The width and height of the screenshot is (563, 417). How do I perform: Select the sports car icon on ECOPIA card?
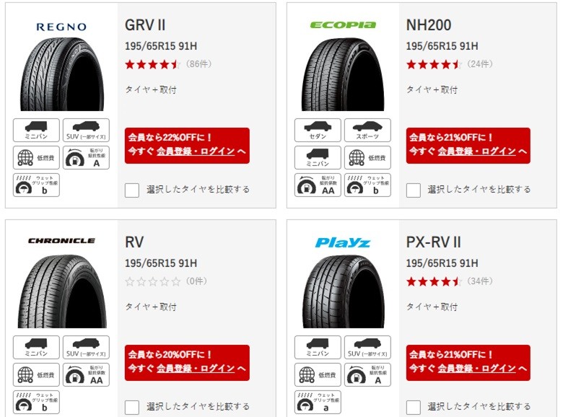[367, 131]
